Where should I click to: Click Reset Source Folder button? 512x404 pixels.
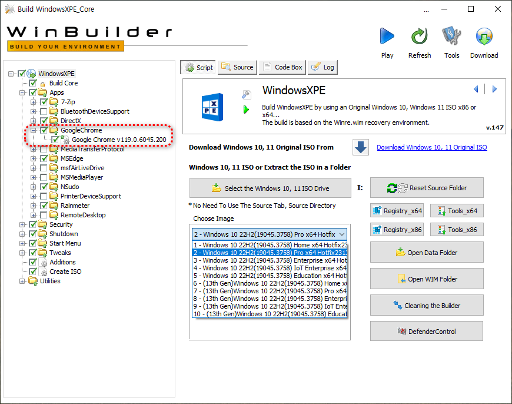(427, 188)
